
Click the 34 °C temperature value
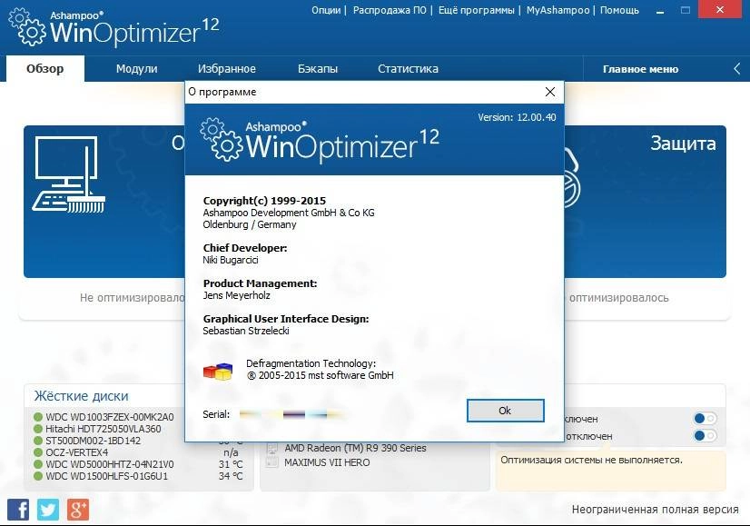231,476
